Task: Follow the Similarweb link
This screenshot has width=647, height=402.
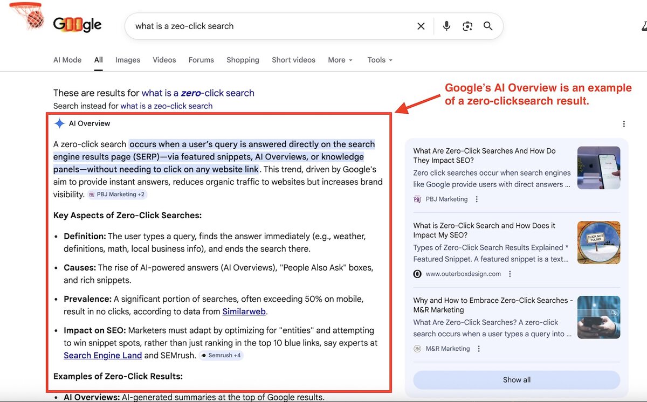Action: (244, 311)
